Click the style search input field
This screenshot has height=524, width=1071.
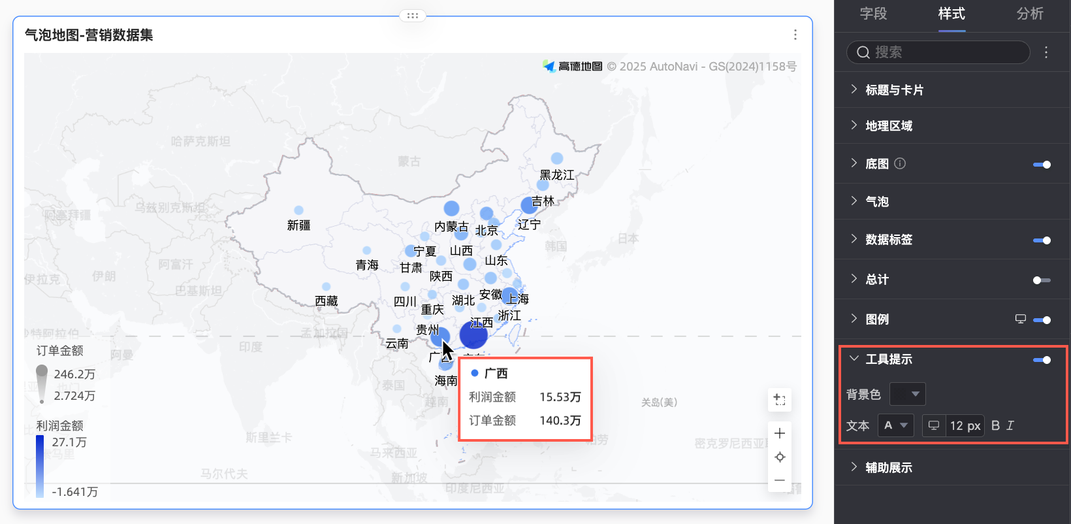(938, 52)
